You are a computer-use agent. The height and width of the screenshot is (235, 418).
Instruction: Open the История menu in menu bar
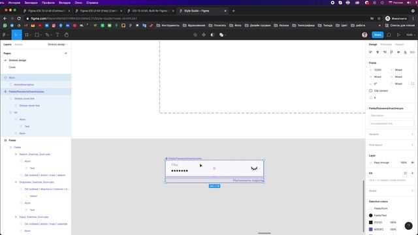[14, 3]
